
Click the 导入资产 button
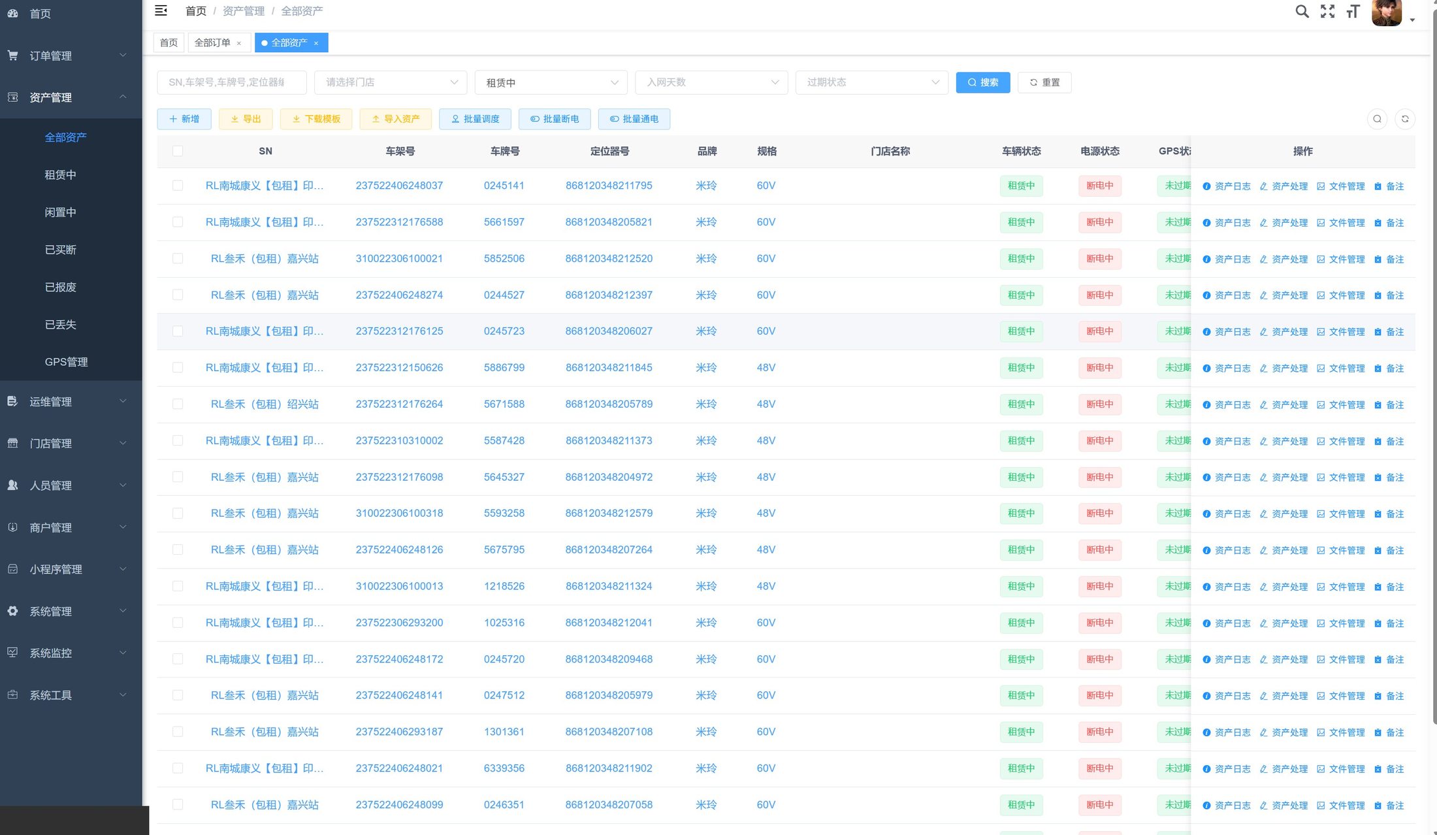[x=395, y=119]
